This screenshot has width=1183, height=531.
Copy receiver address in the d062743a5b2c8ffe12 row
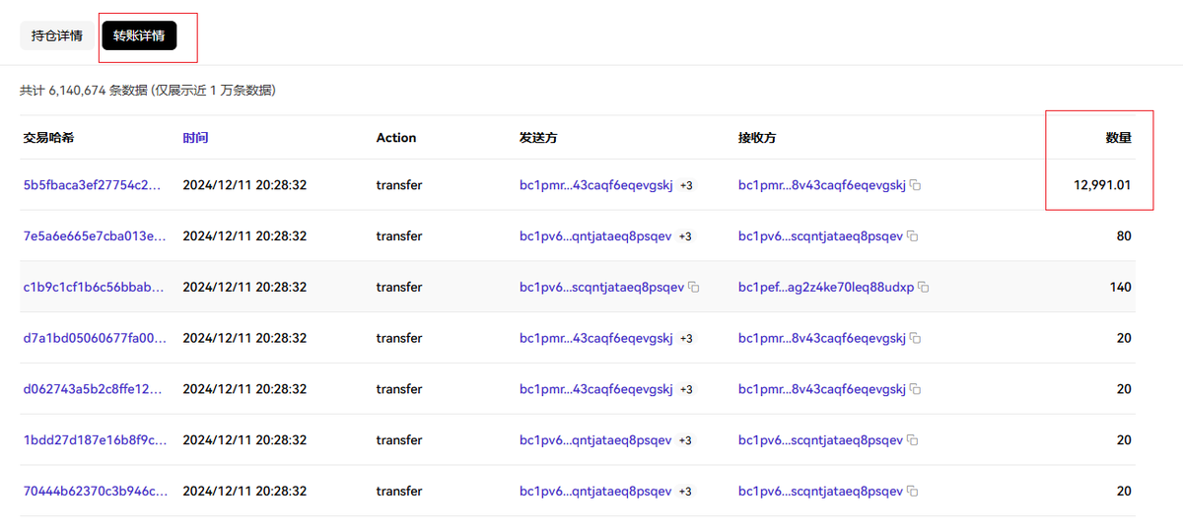[915, 389]
